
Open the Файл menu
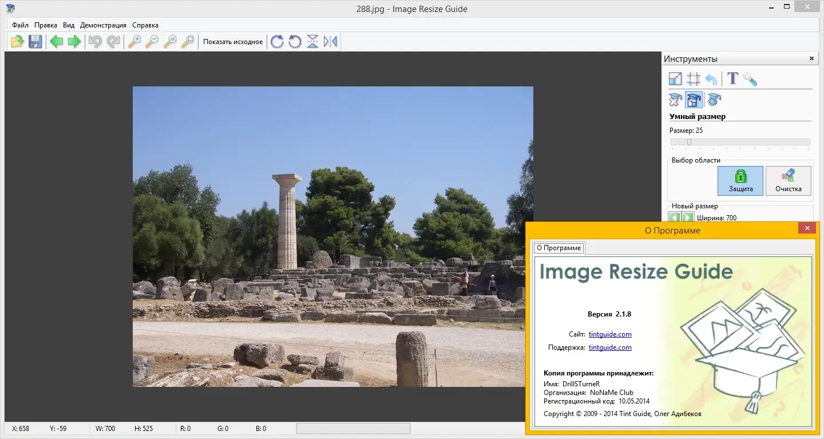pyautogui.click(x=20, y=25)
